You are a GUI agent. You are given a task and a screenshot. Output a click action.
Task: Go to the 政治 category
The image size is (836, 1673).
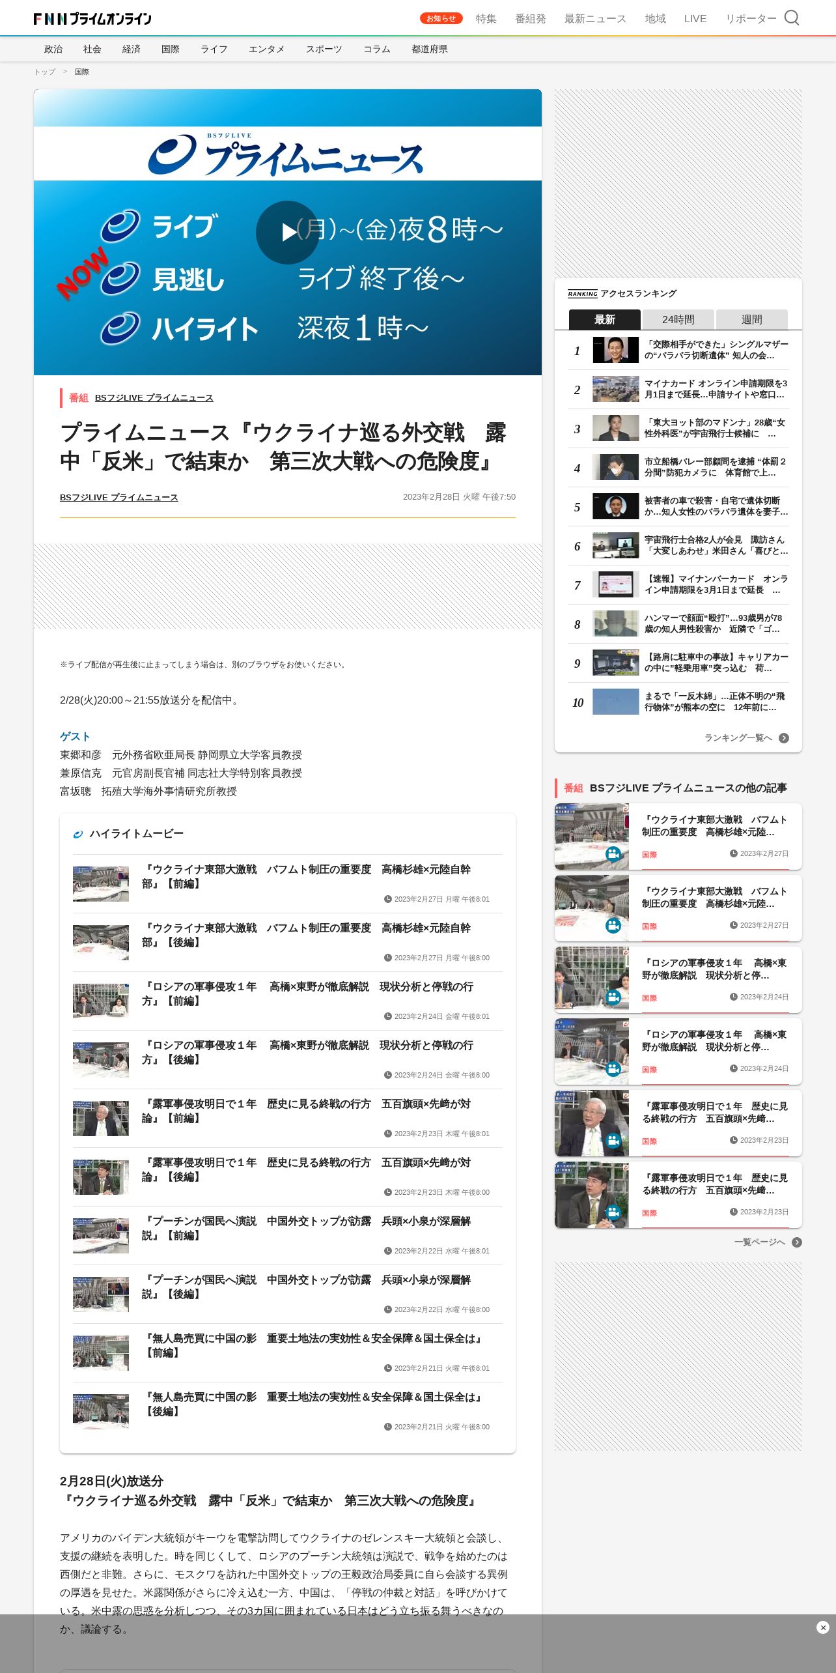pos(53,49)
